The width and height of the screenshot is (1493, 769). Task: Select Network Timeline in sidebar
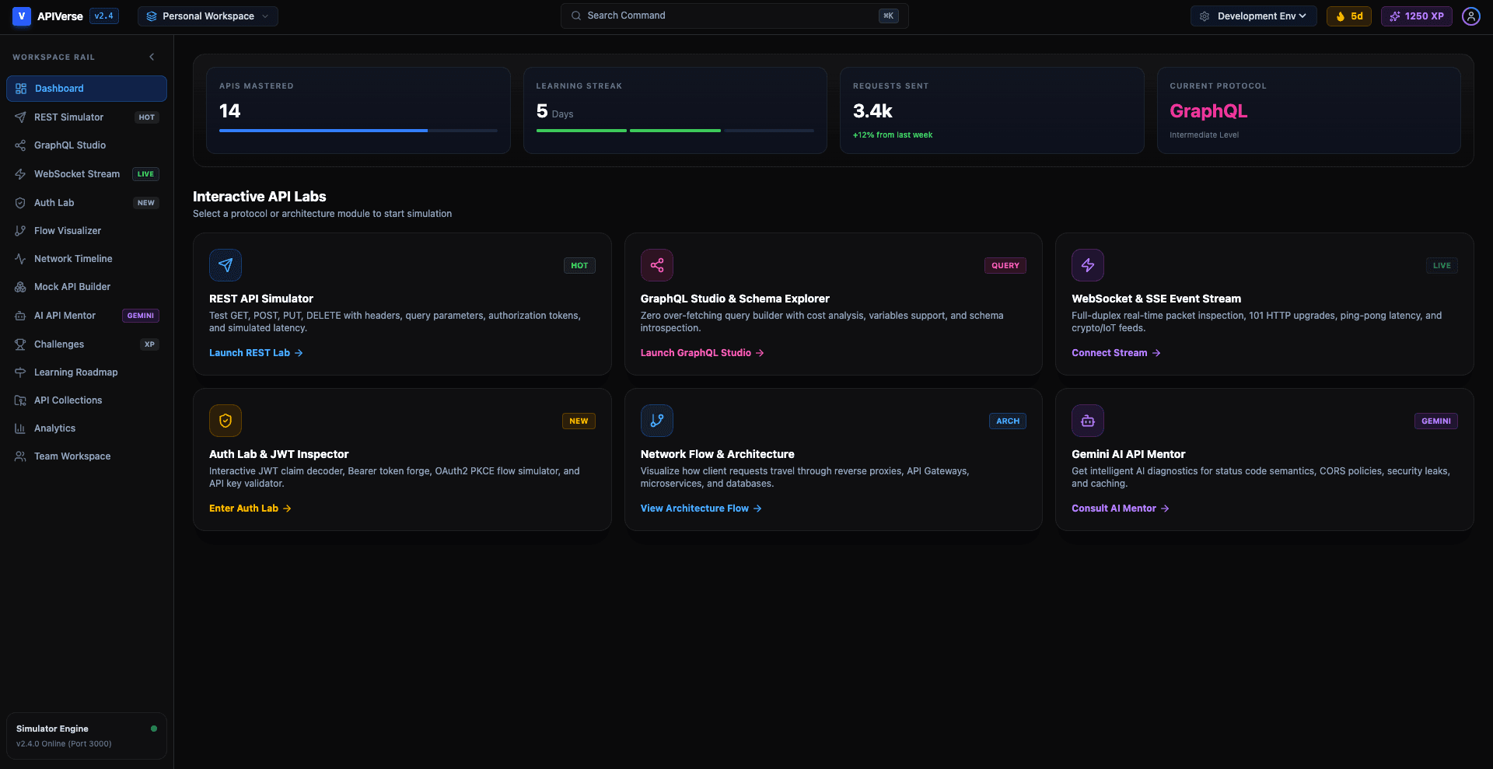(86, 259)
